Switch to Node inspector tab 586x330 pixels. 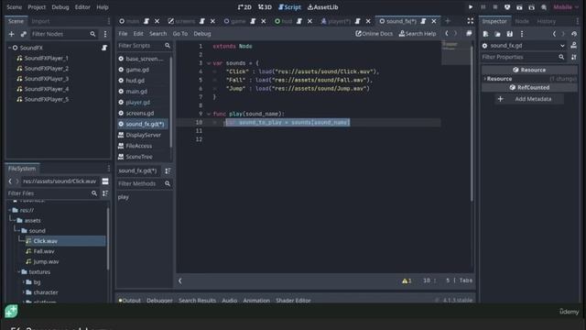click(x=522, y=21)
